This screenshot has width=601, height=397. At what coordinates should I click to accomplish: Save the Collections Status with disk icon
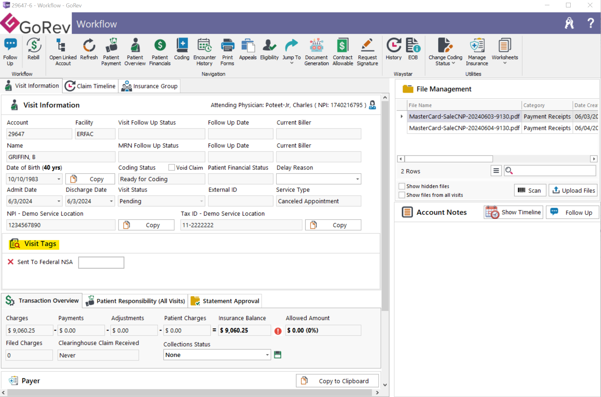click(278, 355)
